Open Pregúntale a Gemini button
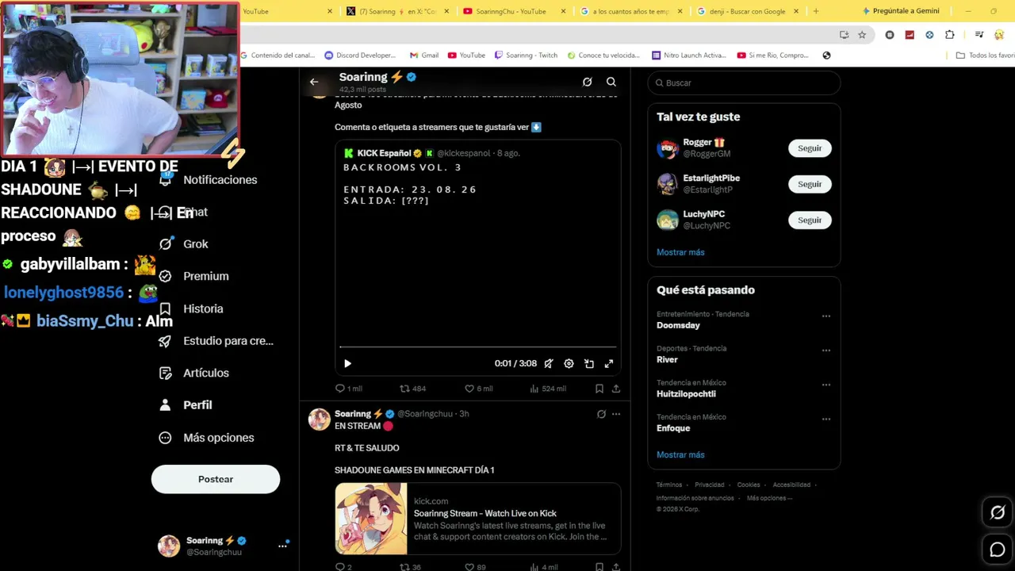The width and height of the screenshot is (1015, 571). point(900,11)
